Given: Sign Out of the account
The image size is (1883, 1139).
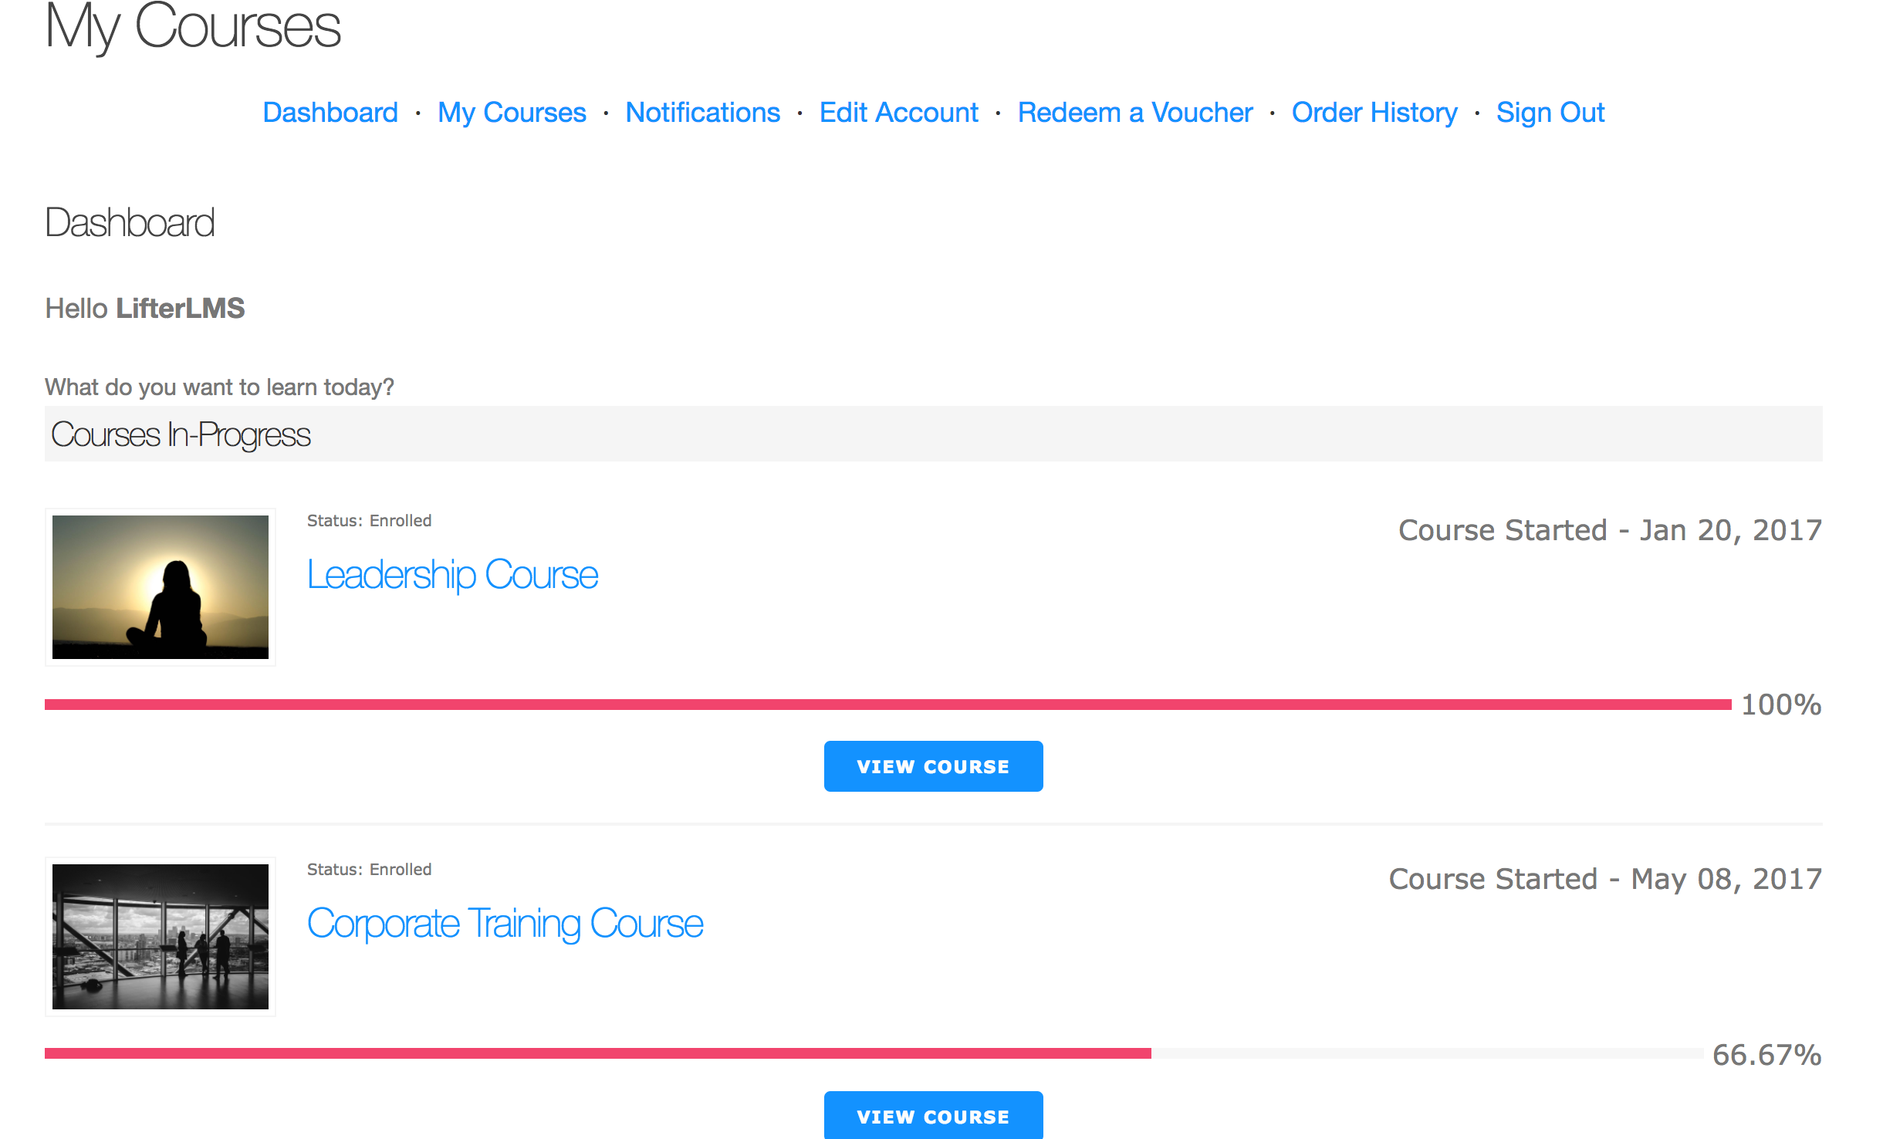Looking at the screenshot, I should [1550, 113].
